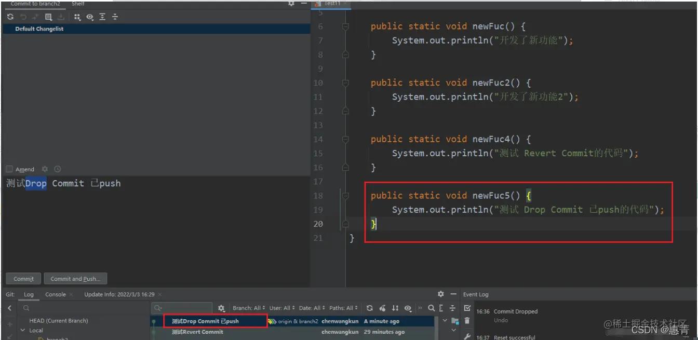Viewport: 698px width, 340px height.
Task: Fold the newFuc method at line 6
Action: click(345, 26)
